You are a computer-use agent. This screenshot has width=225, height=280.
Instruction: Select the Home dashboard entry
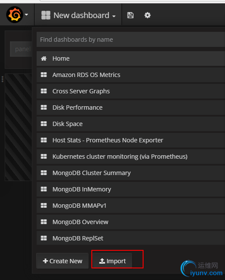coord(131,58)
